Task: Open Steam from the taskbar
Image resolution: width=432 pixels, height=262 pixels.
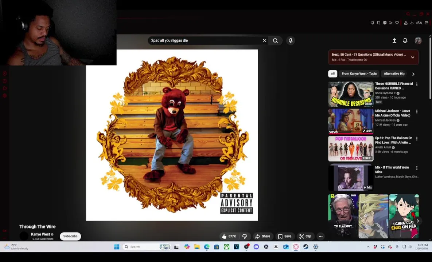Action: 305,247
